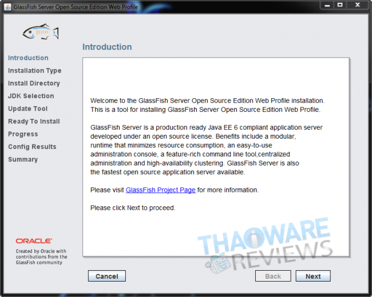Click the disabled Back button
This screenshot has height=297, width=372.
click(273, 276)
